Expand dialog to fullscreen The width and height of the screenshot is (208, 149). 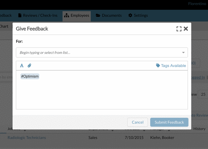click(179, 29)
